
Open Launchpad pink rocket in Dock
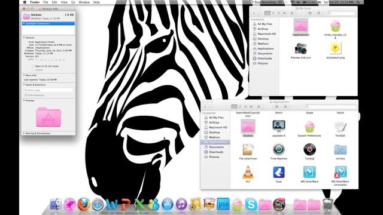70,204
